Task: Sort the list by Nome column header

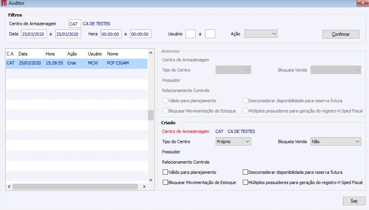Action: coord(127,54)
